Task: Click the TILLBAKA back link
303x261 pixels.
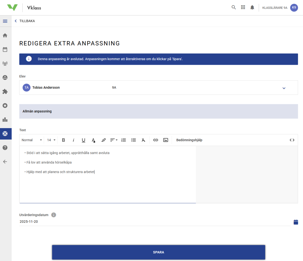Action: click(x=25, y=21)
